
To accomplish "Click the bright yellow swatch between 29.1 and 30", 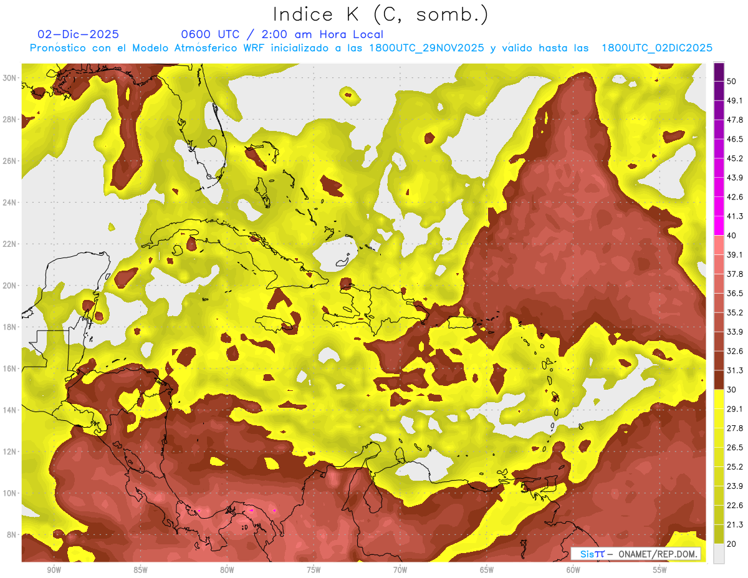I will coord(719,399).
